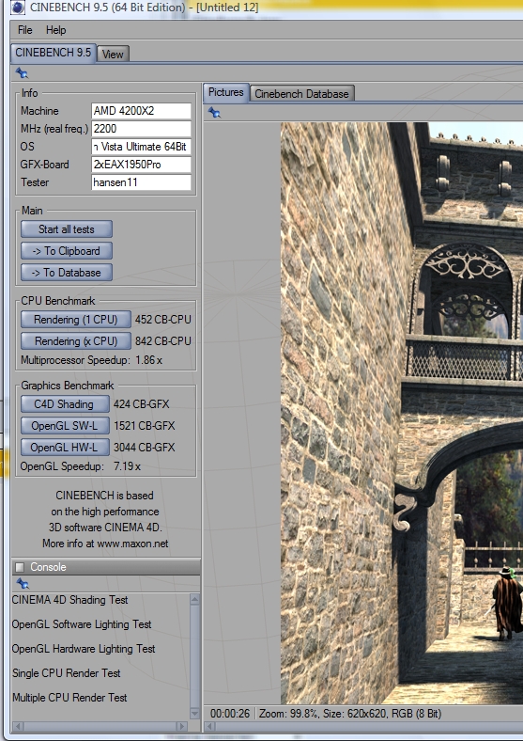Run the Rendering (1 CPU) test

pos(75,320)
